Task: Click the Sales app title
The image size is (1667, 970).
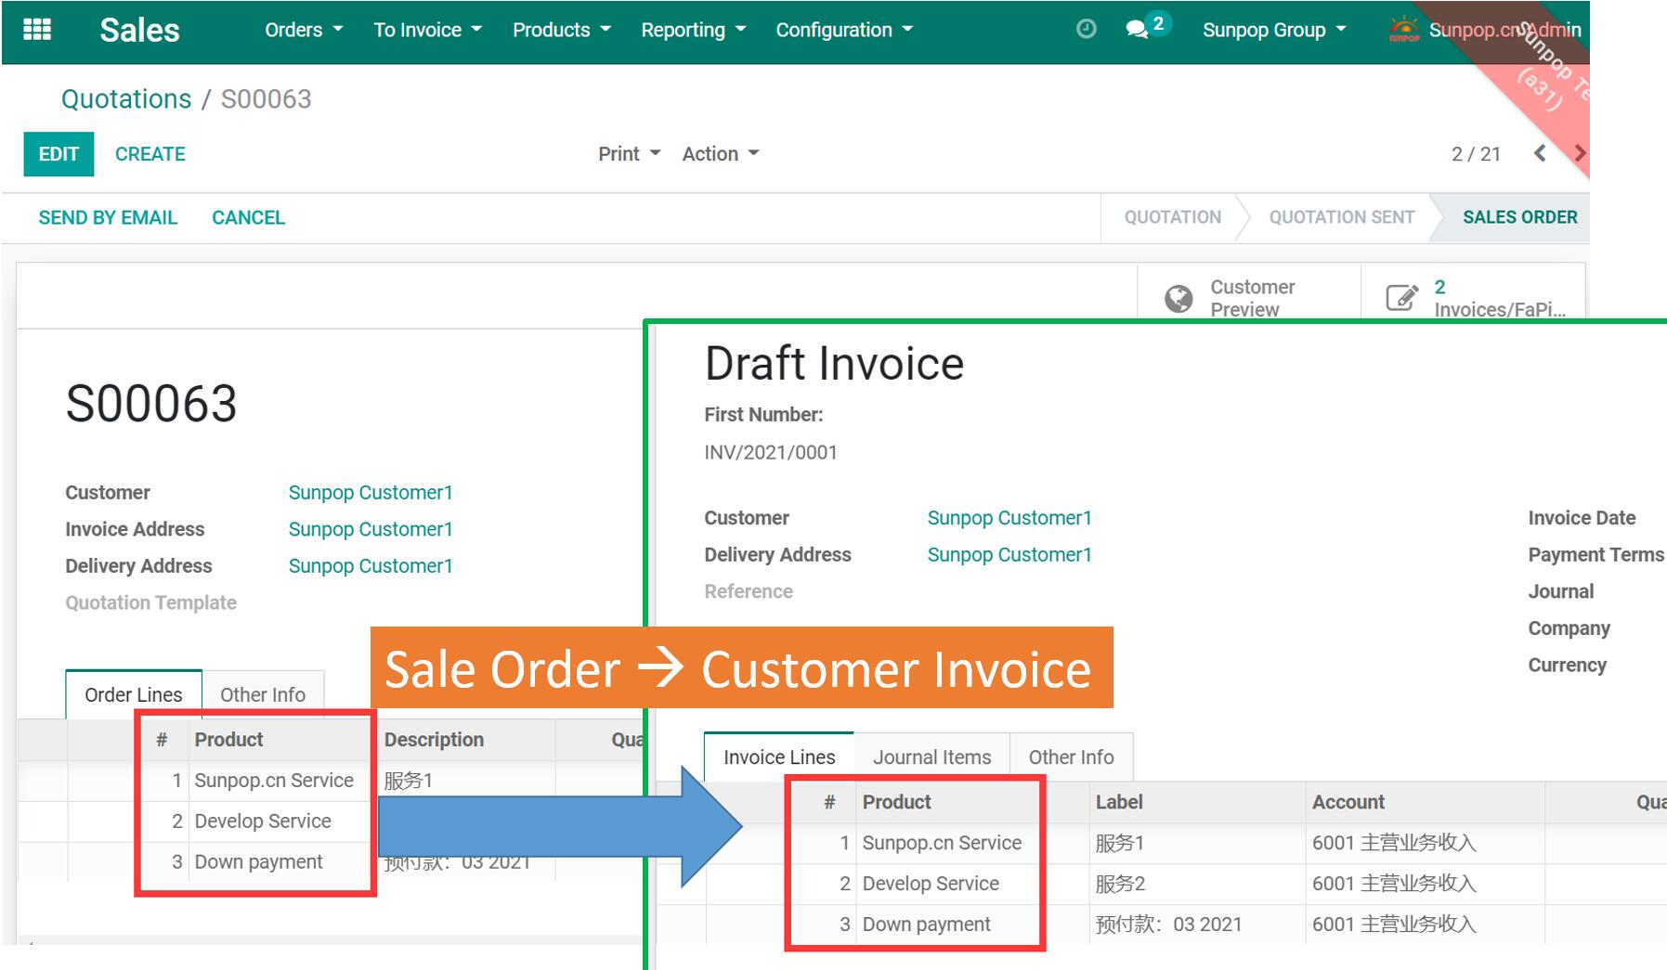Action: coord(139,30)
